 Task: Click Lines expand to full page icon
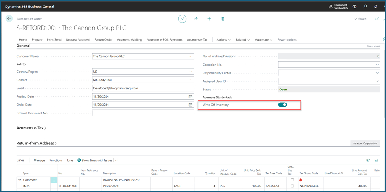[x=376, y=160]
